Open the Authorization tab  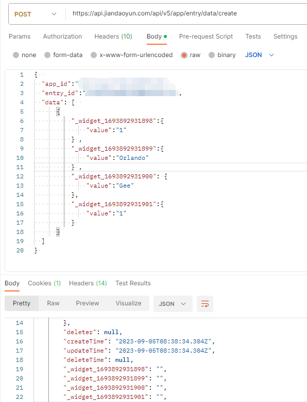tap(62, 36)
